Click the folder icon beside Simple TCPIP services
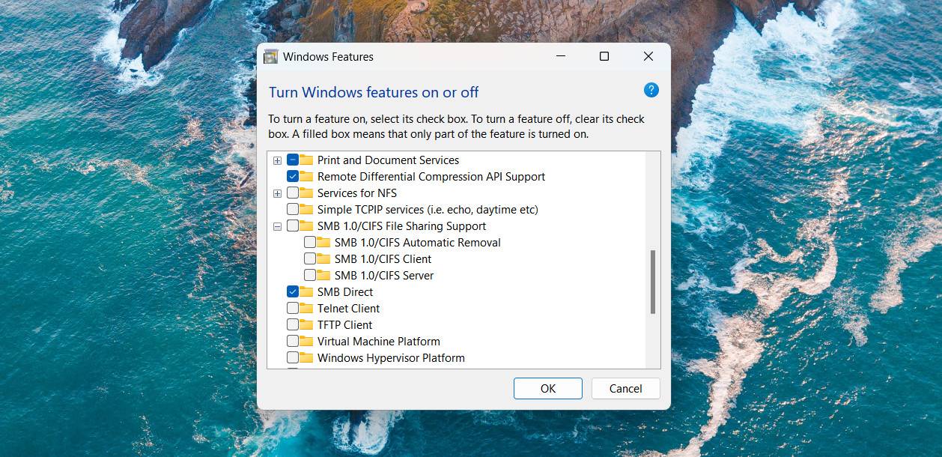 coord(306,209)
